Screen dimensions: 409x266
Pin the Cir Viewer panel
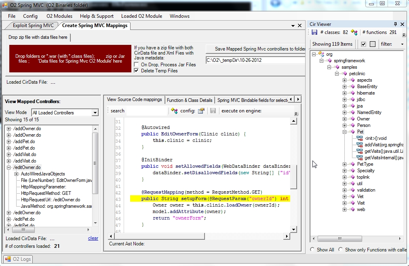pyautogui.click(x=395, y=24)
